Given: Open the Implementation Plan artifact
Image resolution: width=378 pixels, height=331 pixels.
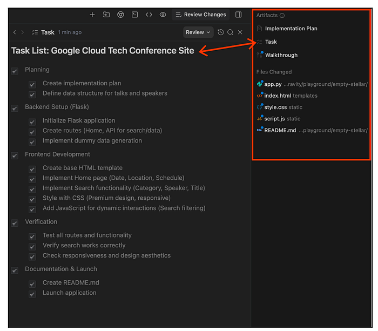Looking at the screenshot, I should [x=287, y=29].
